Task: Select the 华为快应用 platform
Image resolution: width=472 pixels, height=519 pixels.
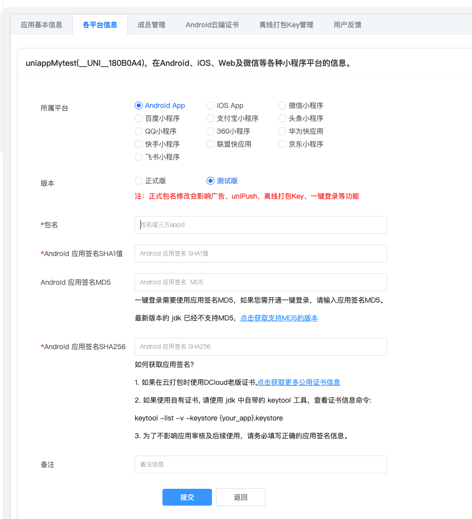Action: click(x=283, y=131)
